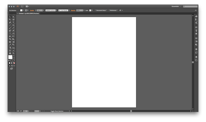Open the Color Guide panel
Screen dimensions: 206x122
pos(196,20)
